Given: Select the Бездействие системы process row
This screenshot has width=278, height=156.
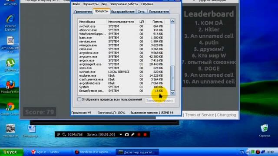Looking at the screenshot, I should (x=121, y=91).
